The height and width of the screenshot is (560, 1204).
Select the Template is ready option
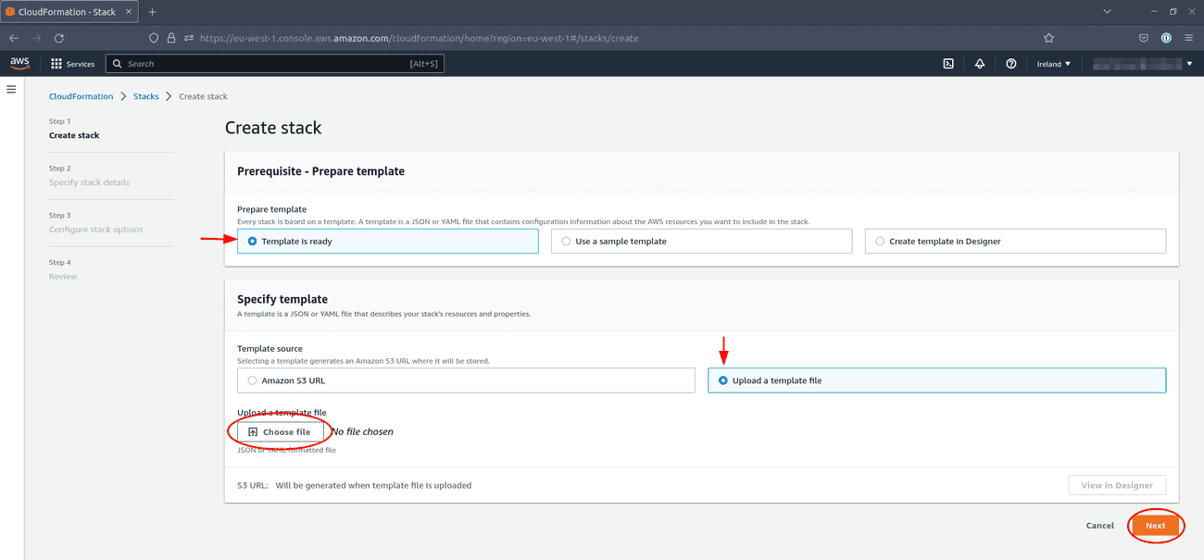252,240
